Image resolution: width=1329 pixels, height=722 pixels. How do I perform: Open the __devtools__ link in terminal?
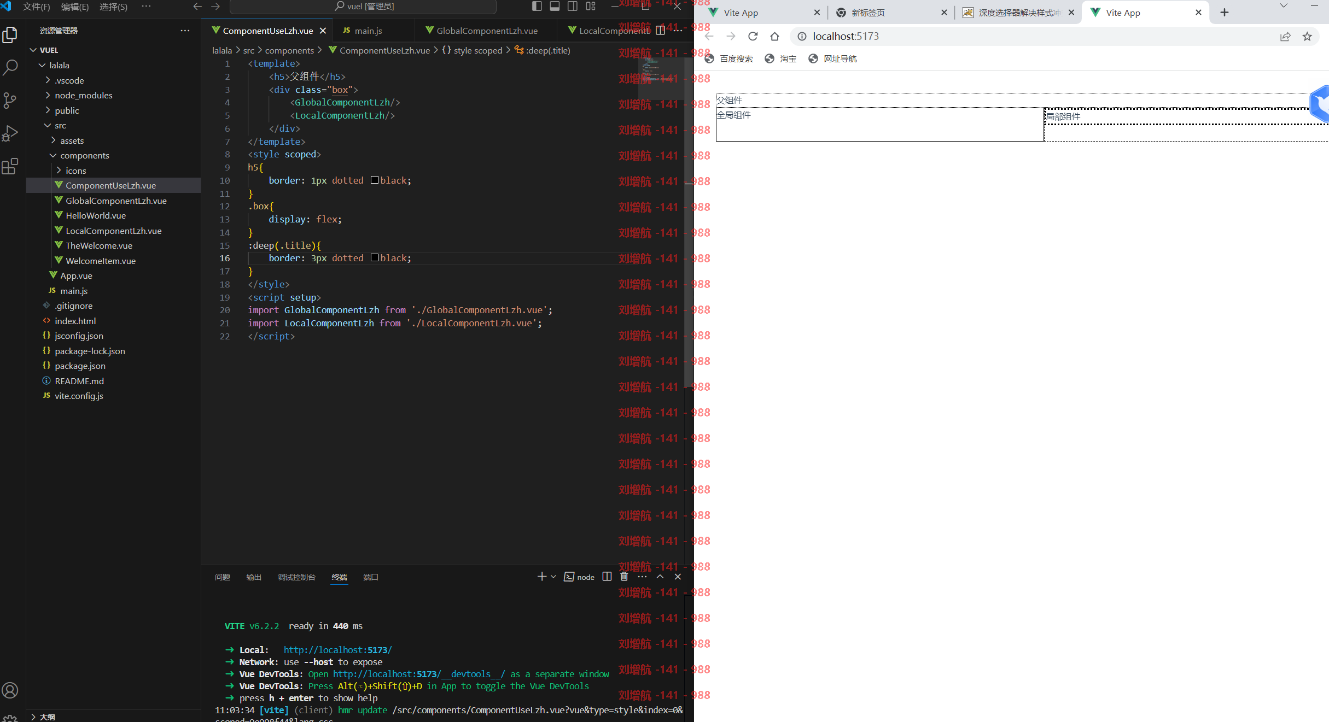[x=418, y=674]
